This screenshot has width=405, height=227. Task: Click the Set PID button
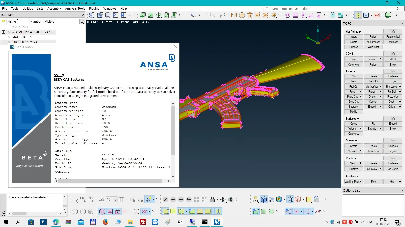pyautogui.click(x=373, y=81)
